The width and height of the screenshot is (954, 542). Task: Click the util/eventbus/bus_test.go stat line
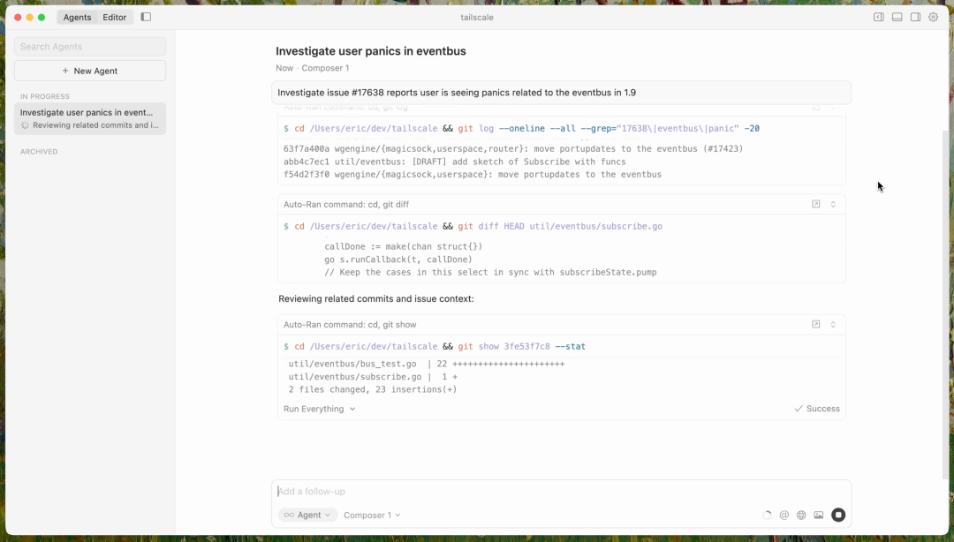427,364
